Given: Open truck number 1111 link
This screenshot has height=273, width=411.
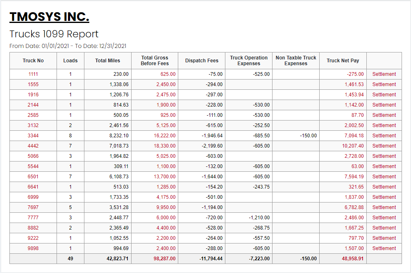Looking at the screenshot, I should coord(33,74).
